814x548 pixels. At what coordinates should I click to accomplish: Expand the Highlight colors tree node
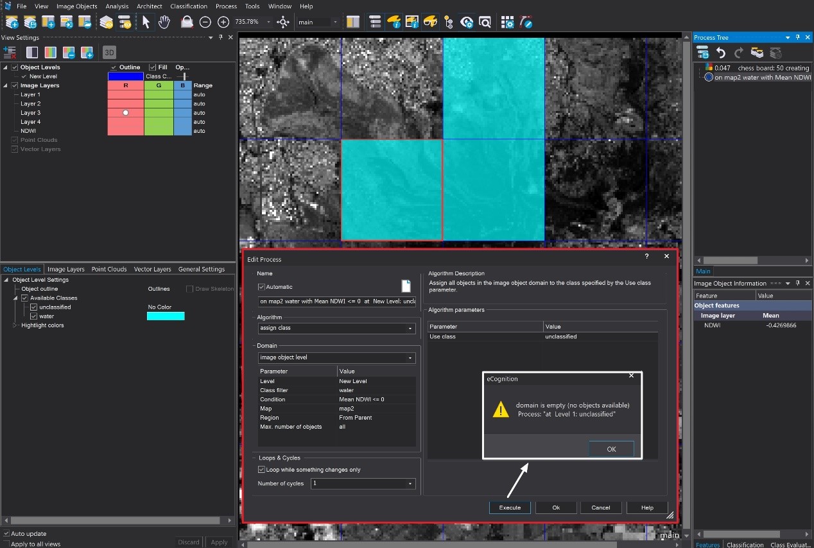tap(15, 325)
